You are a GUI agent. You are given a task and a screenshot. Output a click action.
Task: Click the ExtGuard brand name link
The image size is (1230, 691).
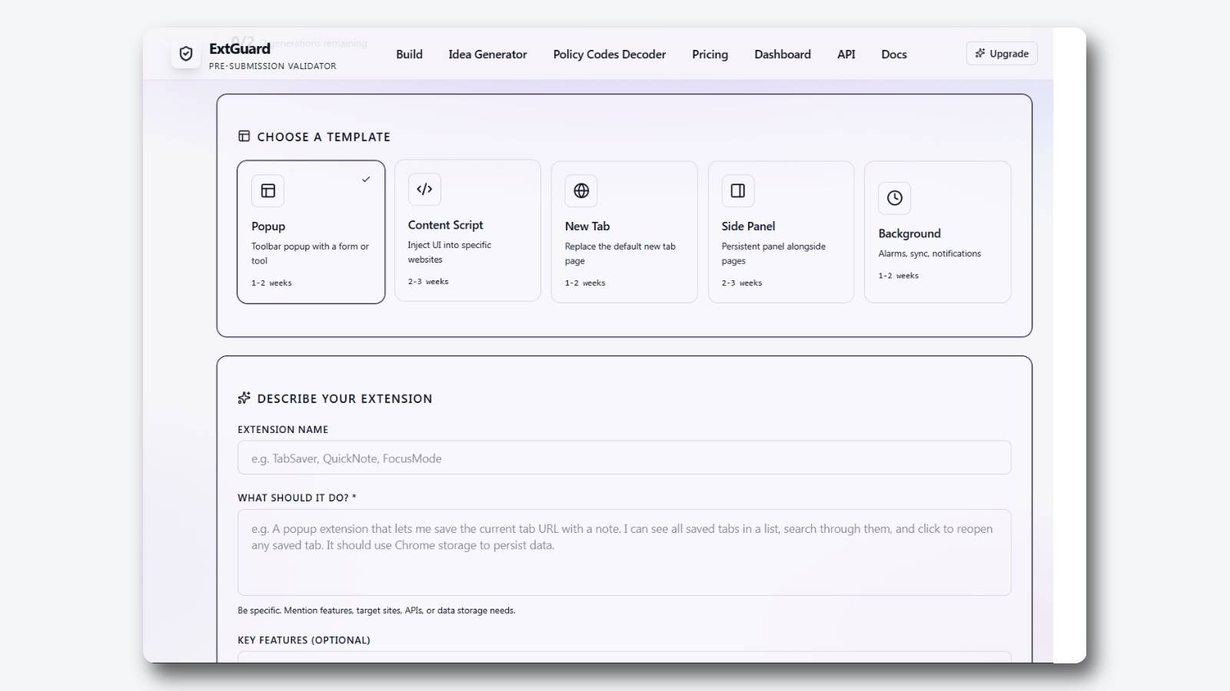(240, 48)
